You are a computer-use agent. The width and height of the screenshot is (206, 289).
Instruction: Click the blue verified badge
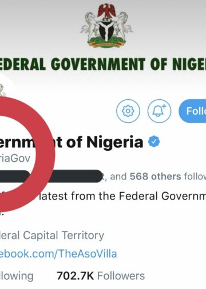tap(154, 142)
